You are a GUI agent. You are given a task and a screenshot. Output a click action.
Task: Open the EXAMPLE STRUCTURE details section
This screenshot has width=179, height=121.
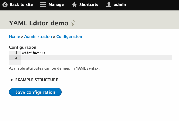(x=91, y=80)
